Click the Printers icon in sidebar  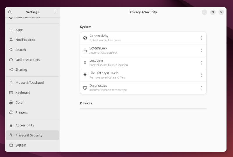11,112
